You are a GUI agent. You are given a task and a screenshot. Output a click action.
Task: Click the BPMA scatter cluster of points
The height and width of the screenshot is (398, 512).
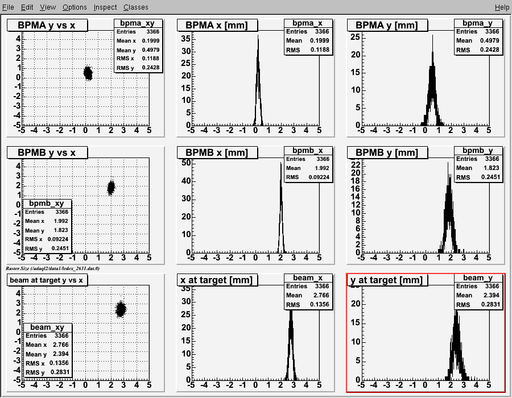tap(88, 73)
